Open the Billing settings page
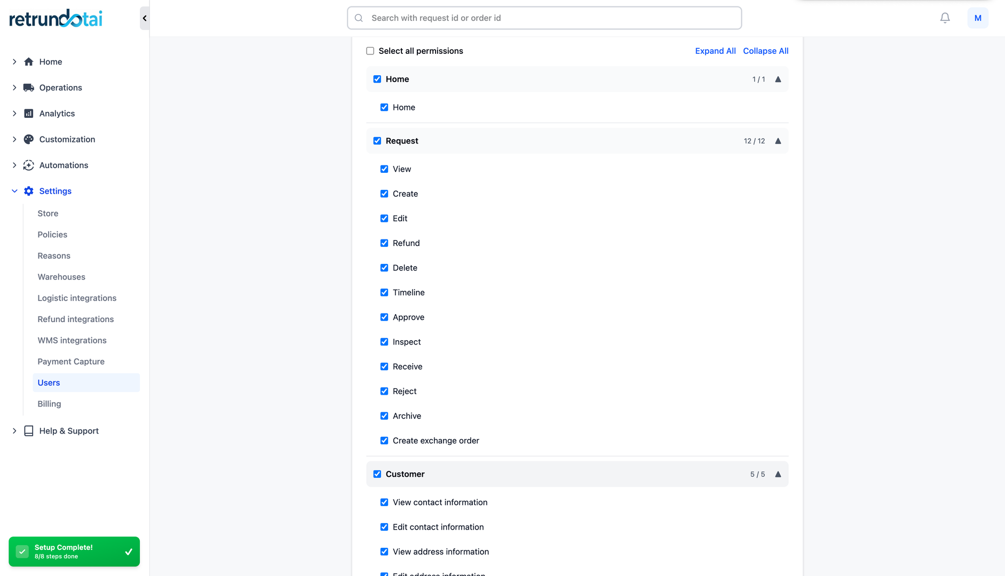The width and height of the screenshot is (1005, 576). tap(49, 404)
